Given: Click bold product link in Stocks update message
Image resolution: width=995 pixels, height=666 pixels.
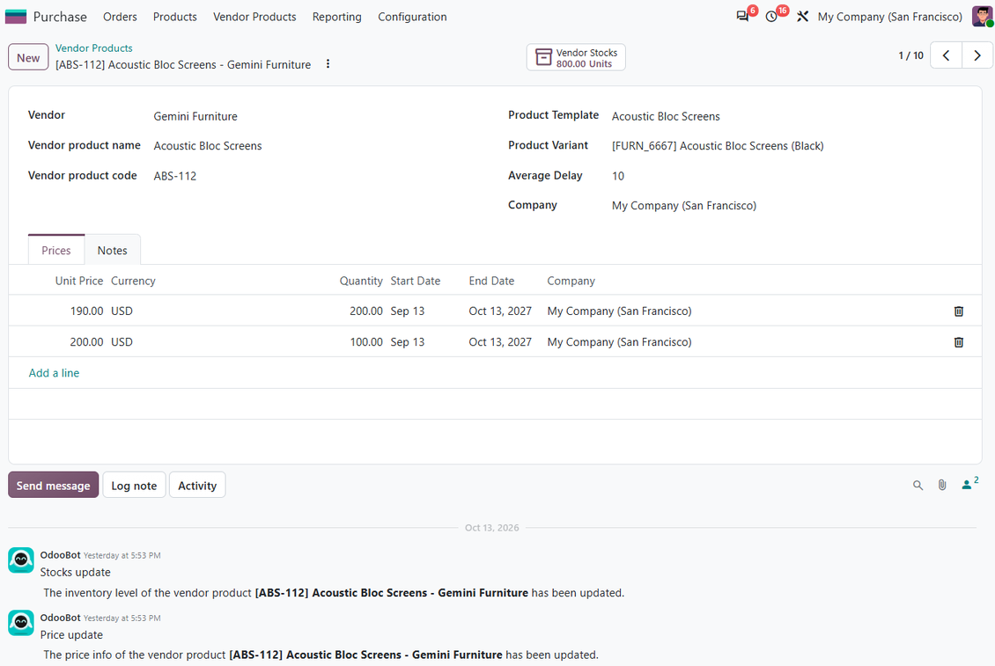Looking at the screenshot, I should [x=392, y=593].
